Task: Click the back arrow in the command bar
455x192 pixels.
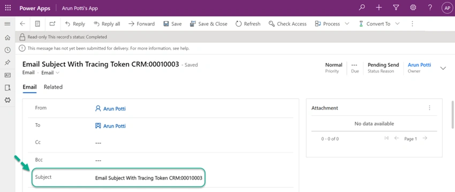Action: (22, 23)
